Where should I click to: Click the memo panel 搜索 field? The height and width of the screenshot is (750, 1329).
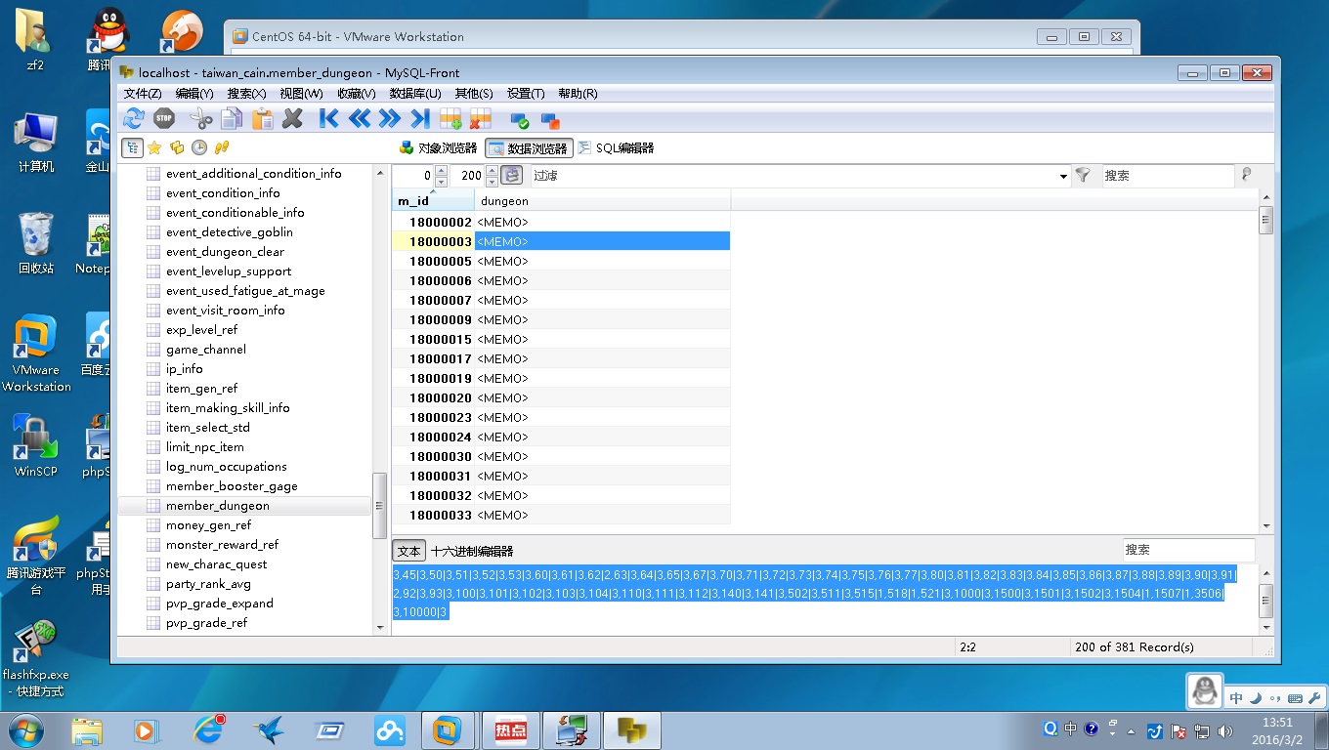pos(1187,550)
